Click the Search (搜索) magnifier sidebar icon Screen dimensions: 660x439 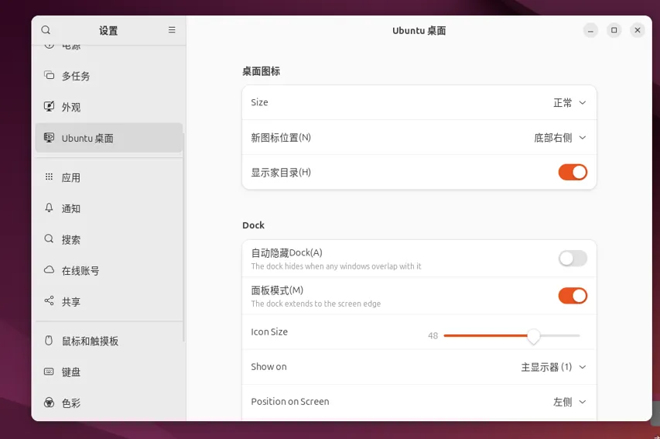click(50, 239)
